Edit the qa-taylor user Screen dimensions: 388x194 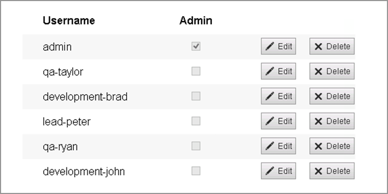click(279, 71)
